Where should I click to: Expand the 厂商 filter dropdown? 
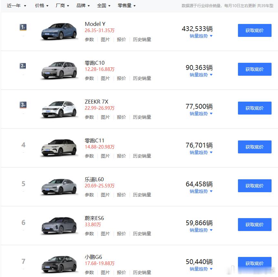point(62,6)
